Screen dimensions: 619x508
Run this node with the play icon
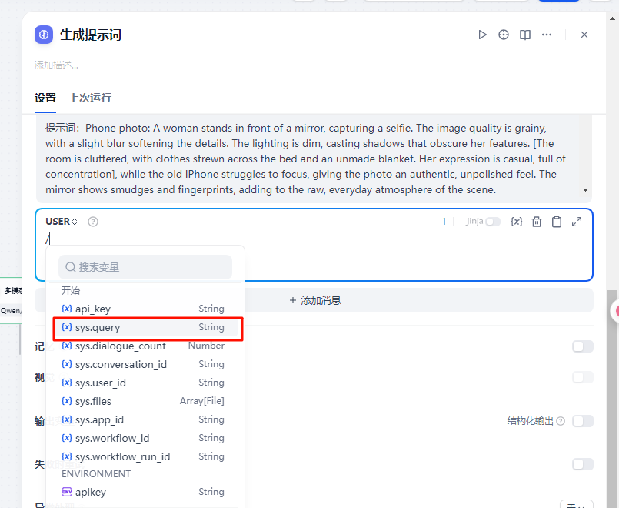point(482,35)
